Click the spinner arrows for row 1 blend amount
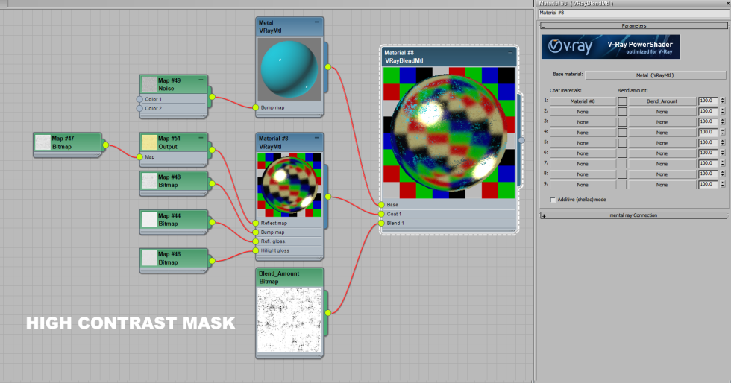 (x=722, y=101)
